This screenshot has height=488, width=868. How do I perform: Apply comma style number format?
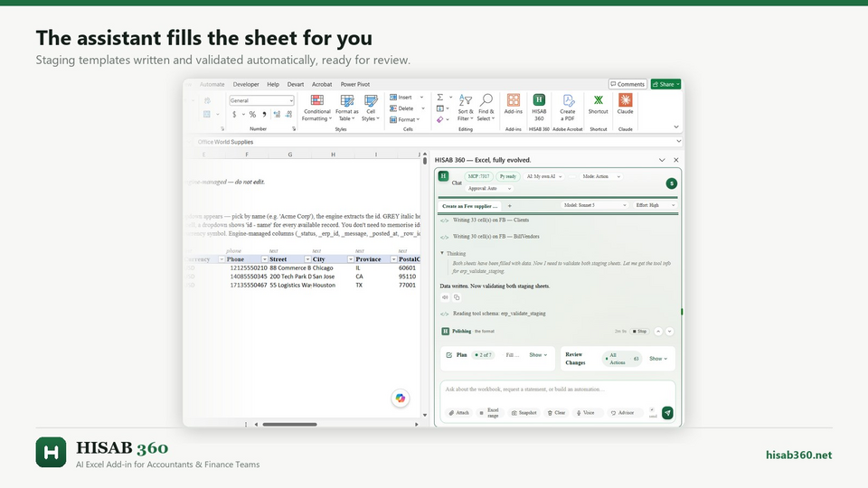click(264, 115)
